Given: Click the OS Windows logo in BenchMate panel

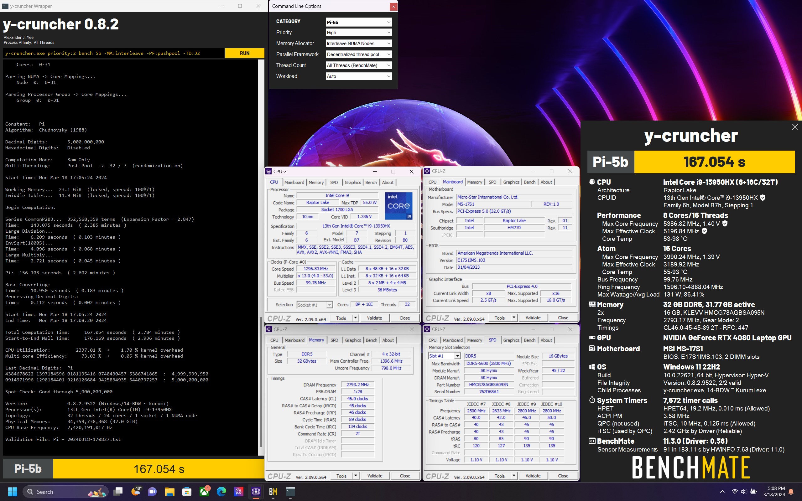Looking at the screenshot, I should click(592, 367).
